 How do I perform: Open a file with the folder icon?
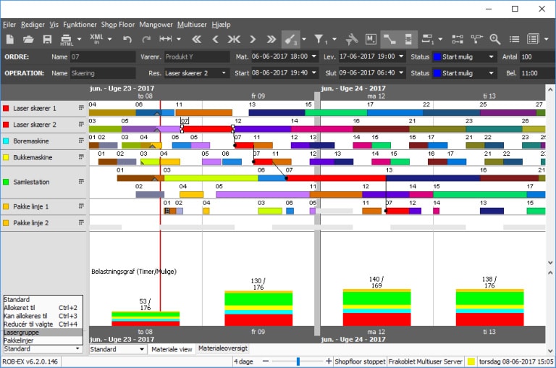pyautogui.click(x=28, y=39)
